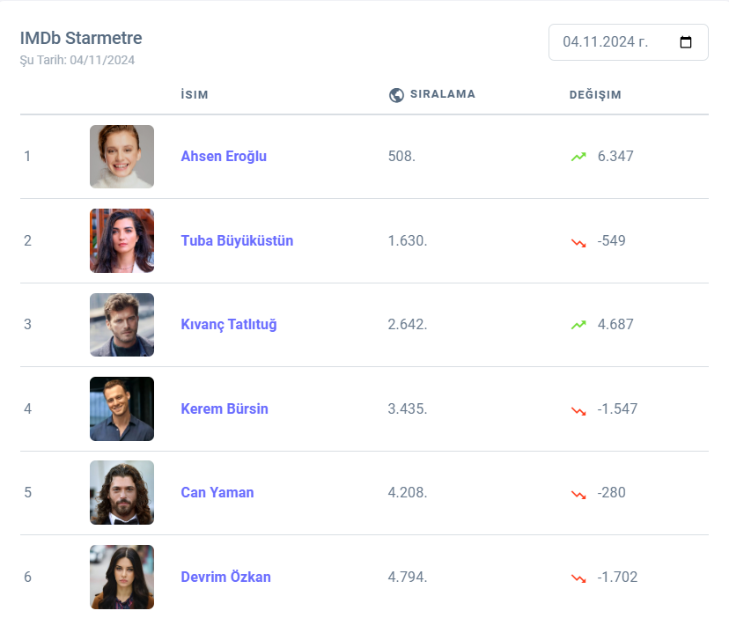729x618 pixels.
Task: Click Ahsen Eroğlu's profile photo
Action: [121, 157]
